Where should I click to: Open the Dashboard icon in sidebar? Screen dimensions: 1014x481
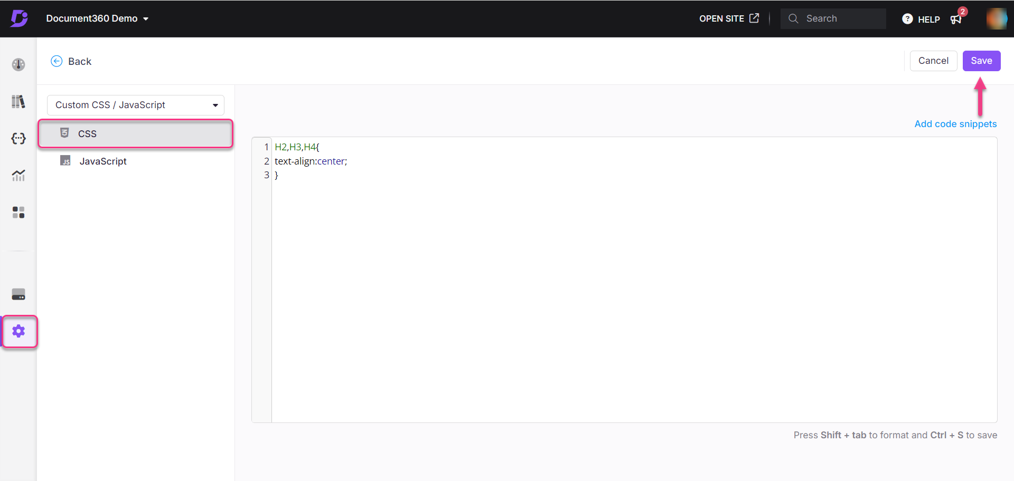tap(18, 64)
